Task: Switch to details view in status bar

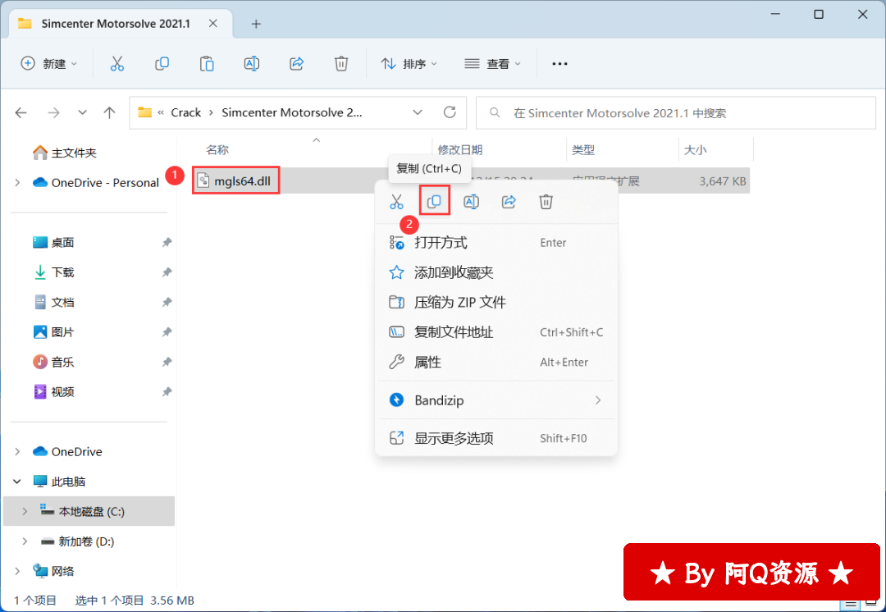Action: pos(850,604)
